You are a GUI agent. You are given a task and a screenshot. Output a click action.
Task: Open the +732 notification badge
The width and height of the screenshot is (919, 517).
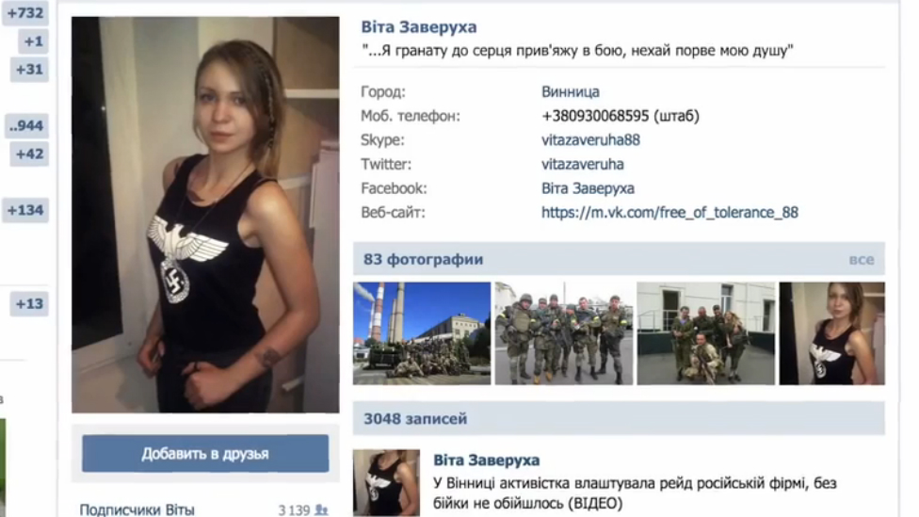(x=25, y=13)
